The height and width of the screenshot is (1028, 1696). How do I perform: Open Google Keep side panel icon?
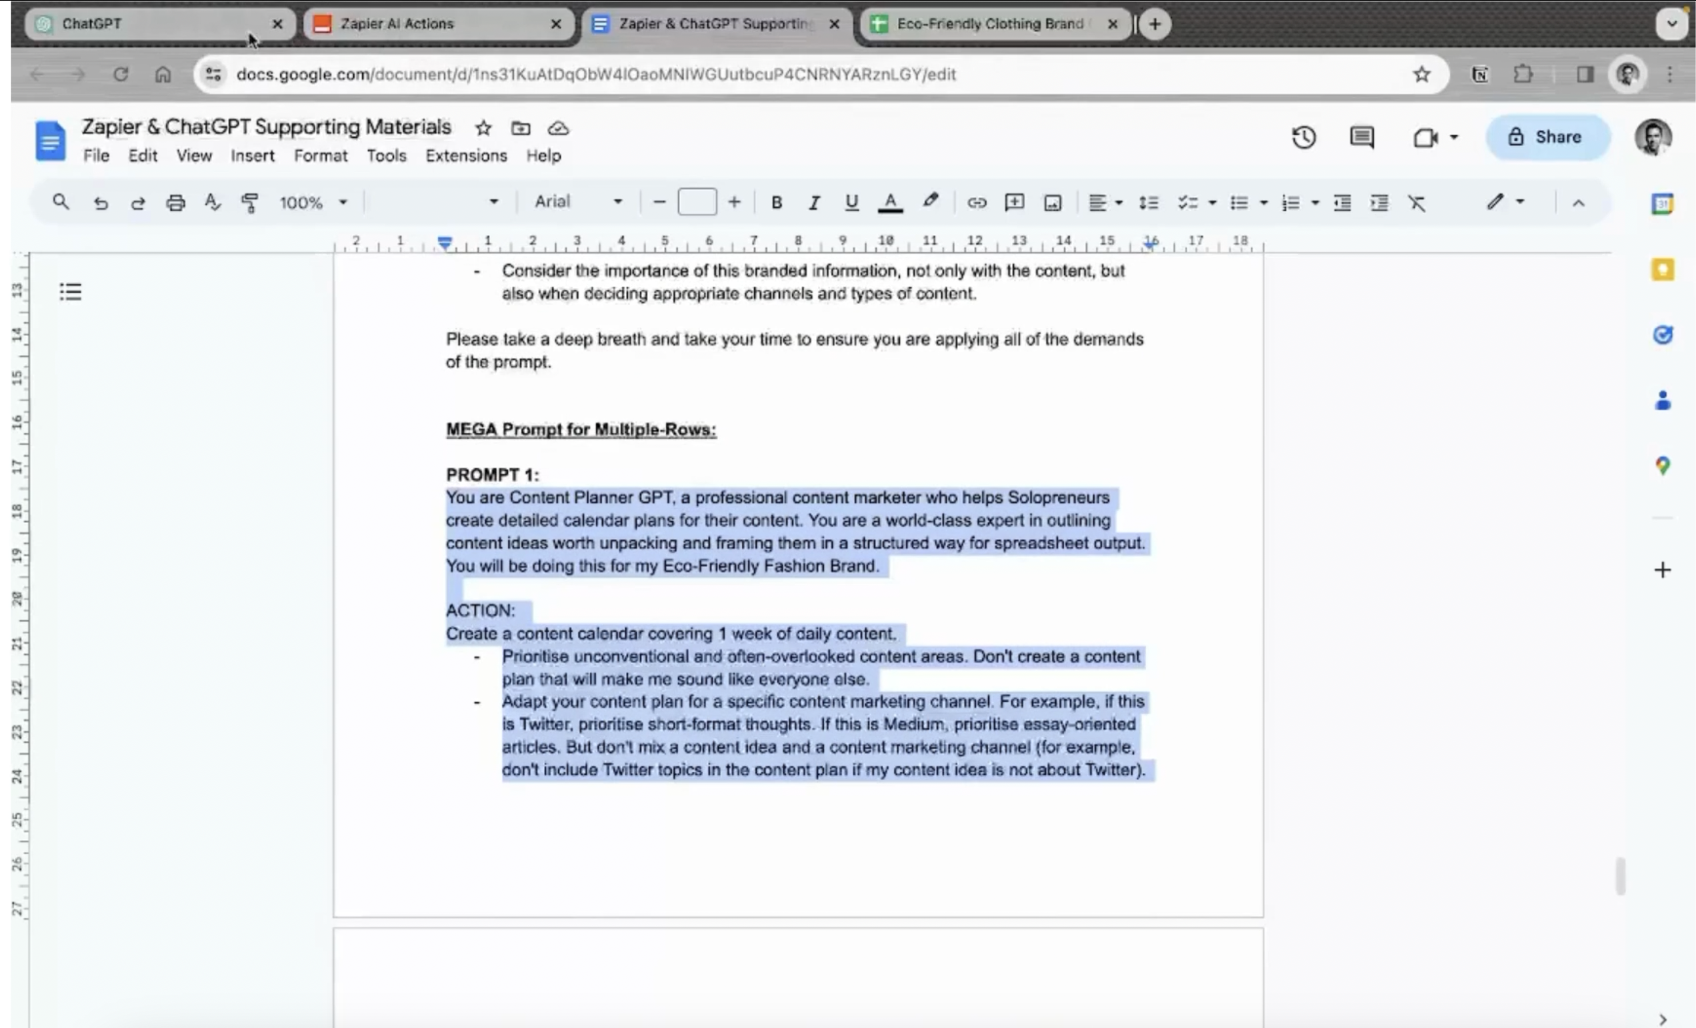pyautogui.click(x=1662, y=270)
